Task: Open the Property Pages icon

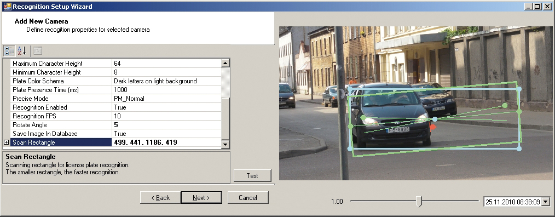Action: (x=38, y=51)
